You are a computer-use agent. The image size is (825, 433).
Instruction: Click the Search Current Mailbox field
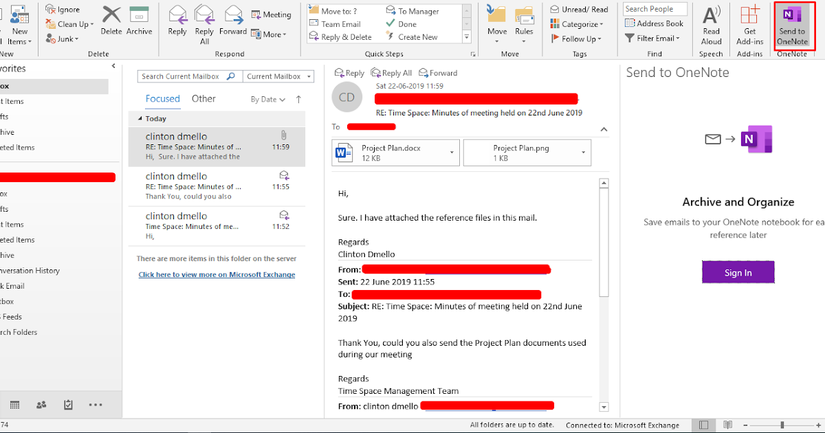click(182, 76)
